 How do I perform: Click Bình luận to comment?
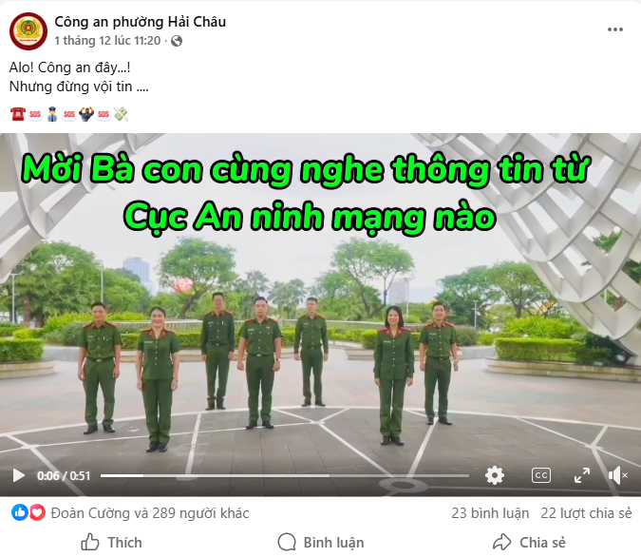(321, 542)
